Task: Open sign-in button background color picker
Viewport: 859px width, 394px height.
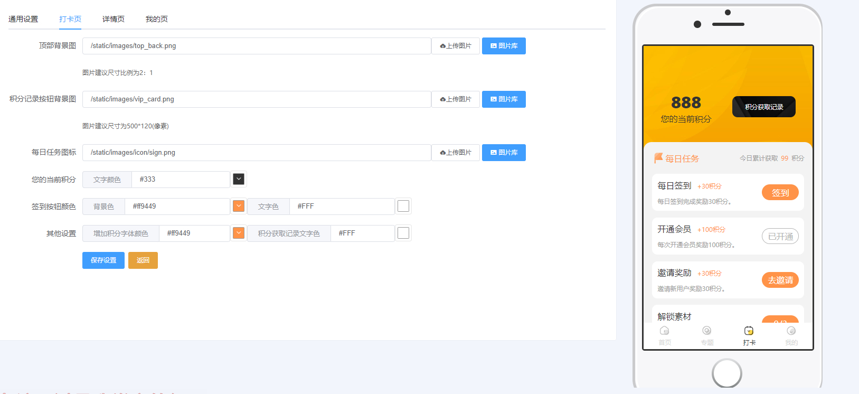Action: click(239, 207)
